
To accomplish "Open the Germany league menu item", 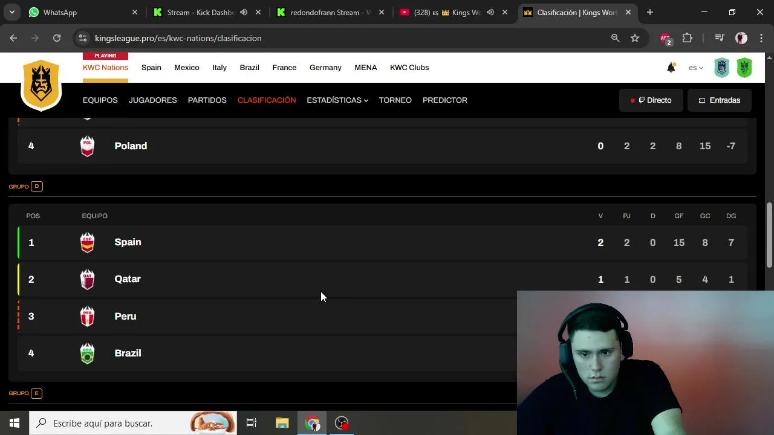I will (325, 68).
